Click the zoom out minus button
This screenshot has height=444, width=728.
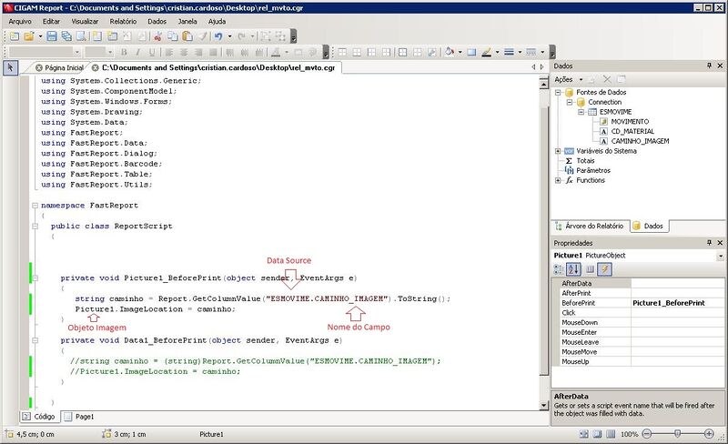[x=647, y=434]
